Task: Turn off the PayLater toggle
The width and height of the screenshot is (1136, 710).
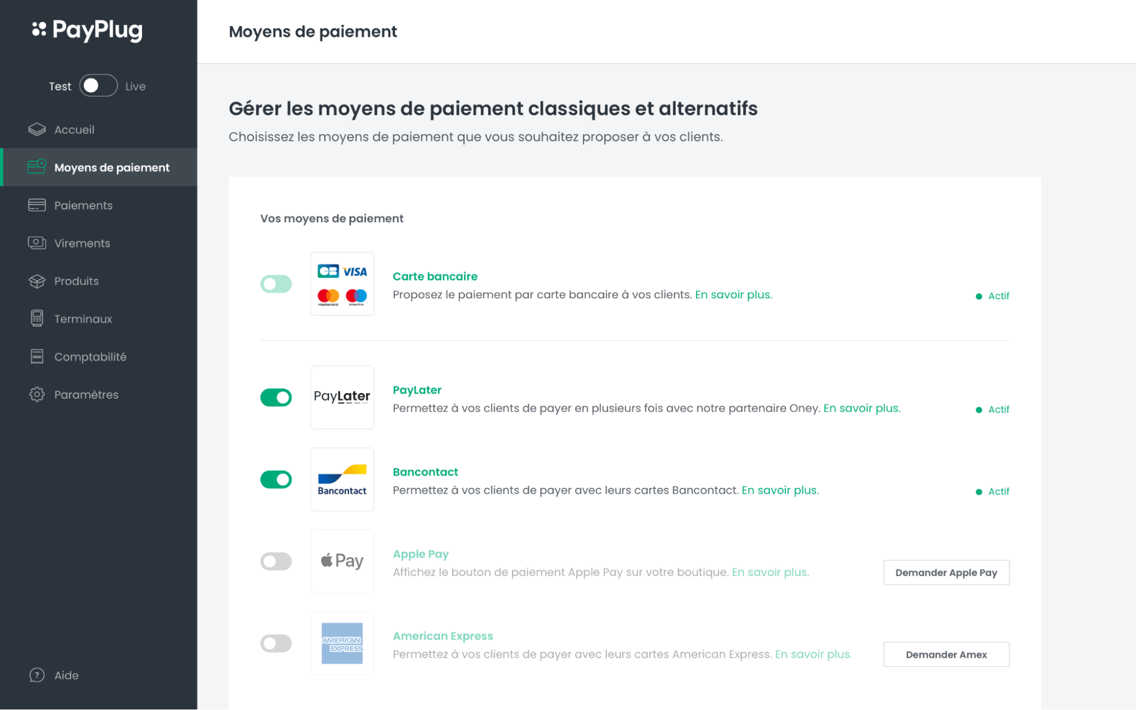Action: [276, 398]
